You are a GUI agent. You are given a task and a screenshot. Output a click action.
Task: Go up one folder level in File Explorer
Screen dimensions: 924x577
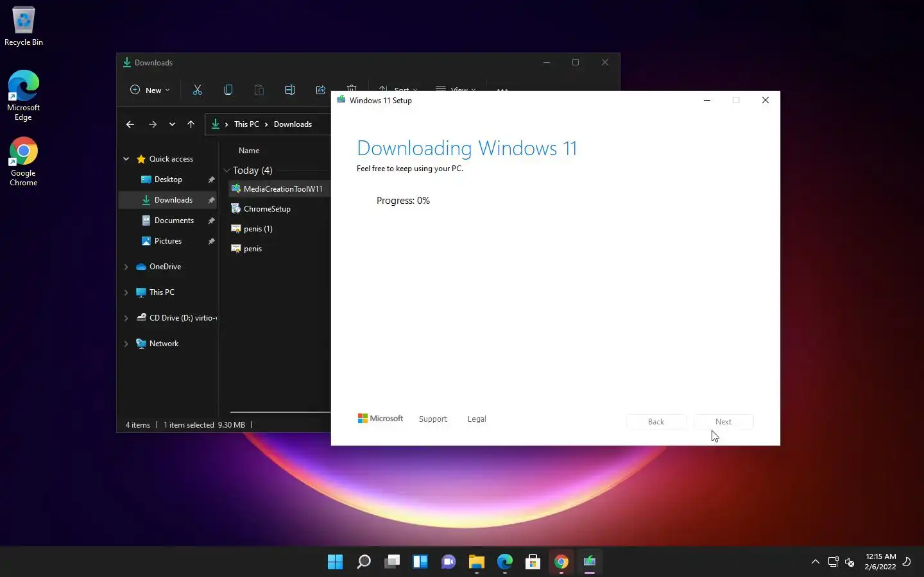point(191,124)
